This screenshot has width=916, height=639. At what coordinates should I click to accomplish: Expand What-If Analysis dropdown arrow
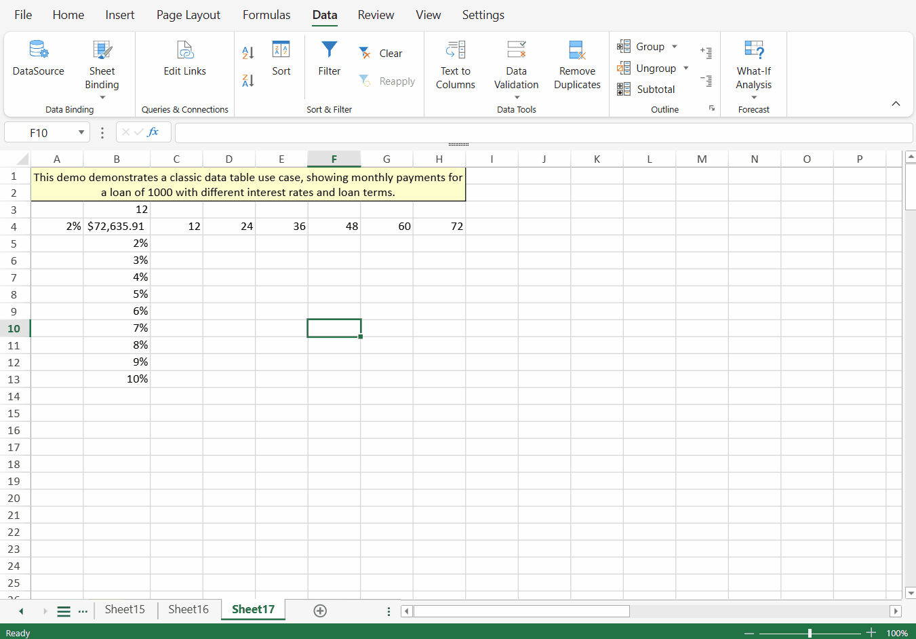[754, 98]
